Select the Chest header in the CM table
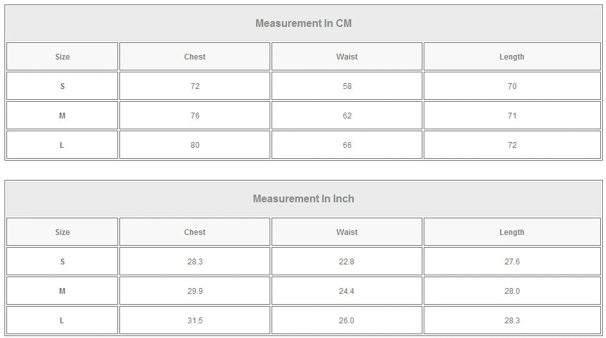The image size is (606, 338). pos(195,57)
